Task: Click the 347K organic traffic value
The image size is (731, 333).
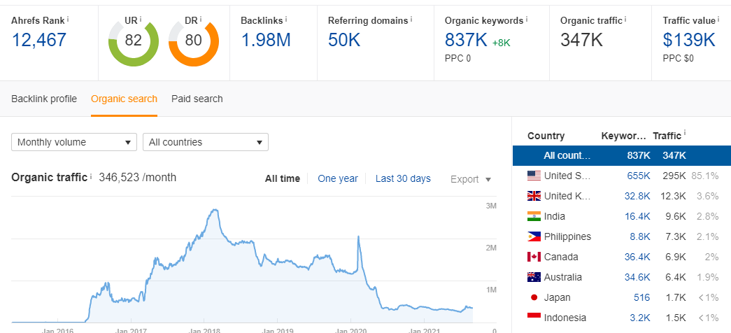Action: (581, 40)
